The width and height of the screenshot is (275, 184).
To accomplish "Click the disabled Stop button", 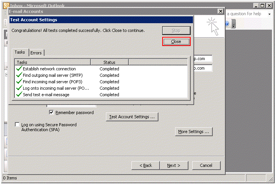I will click(x=176, y=30).
